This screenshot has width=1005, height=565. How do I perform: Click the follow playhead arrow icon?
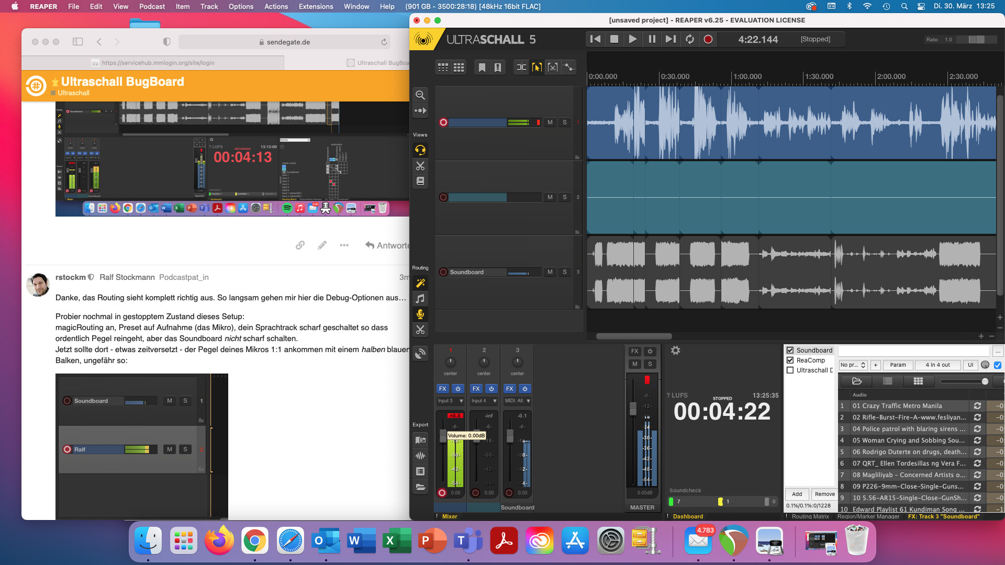[420, 110]
